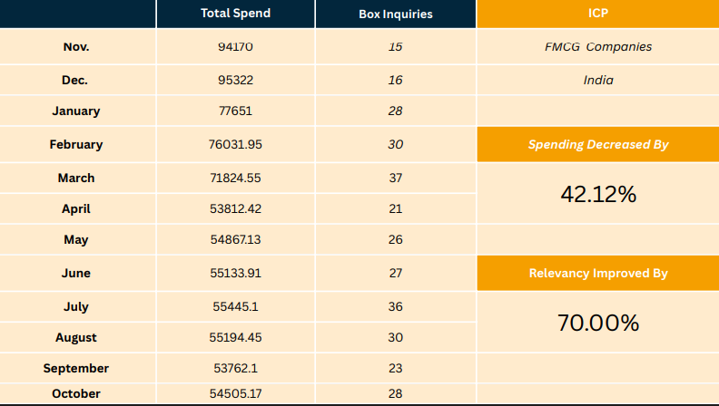Click the Box Inquiries column header
The width and height of the screenshot is (719, 406).
[x=396, y=14]
